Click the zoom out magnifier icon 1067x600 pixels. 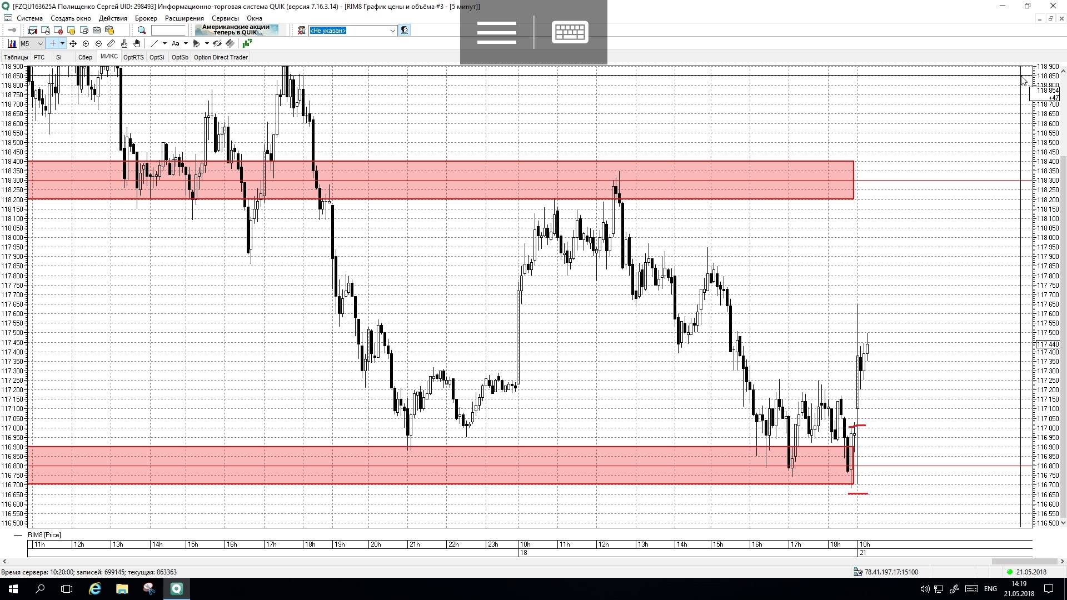[x=98, y=43]
